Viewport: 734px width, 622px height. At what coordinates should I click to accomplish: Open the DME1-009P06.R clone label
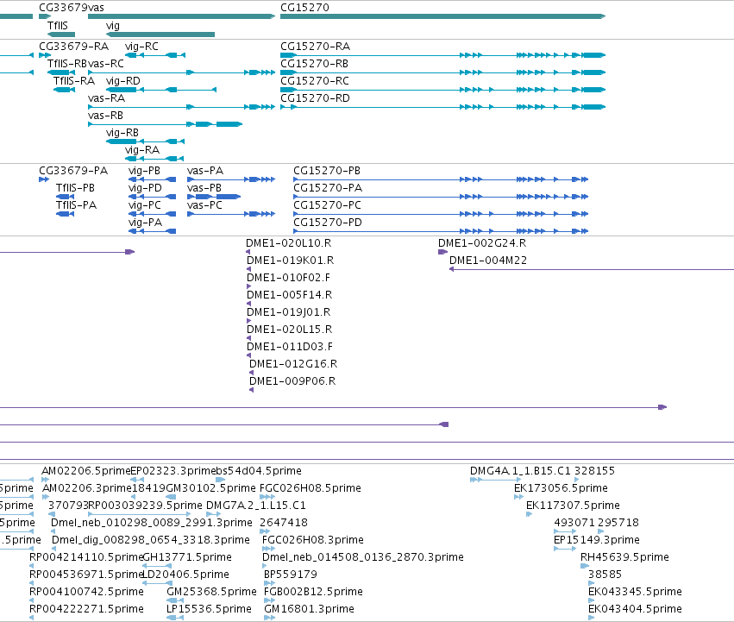coord(292,382)
